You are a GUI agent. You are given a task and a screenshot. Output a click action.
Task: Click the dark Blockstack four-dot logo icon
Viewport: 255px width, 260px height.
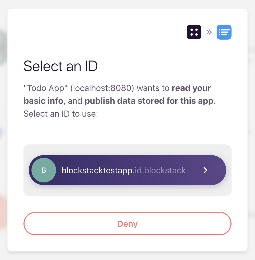tap(194, 32)
